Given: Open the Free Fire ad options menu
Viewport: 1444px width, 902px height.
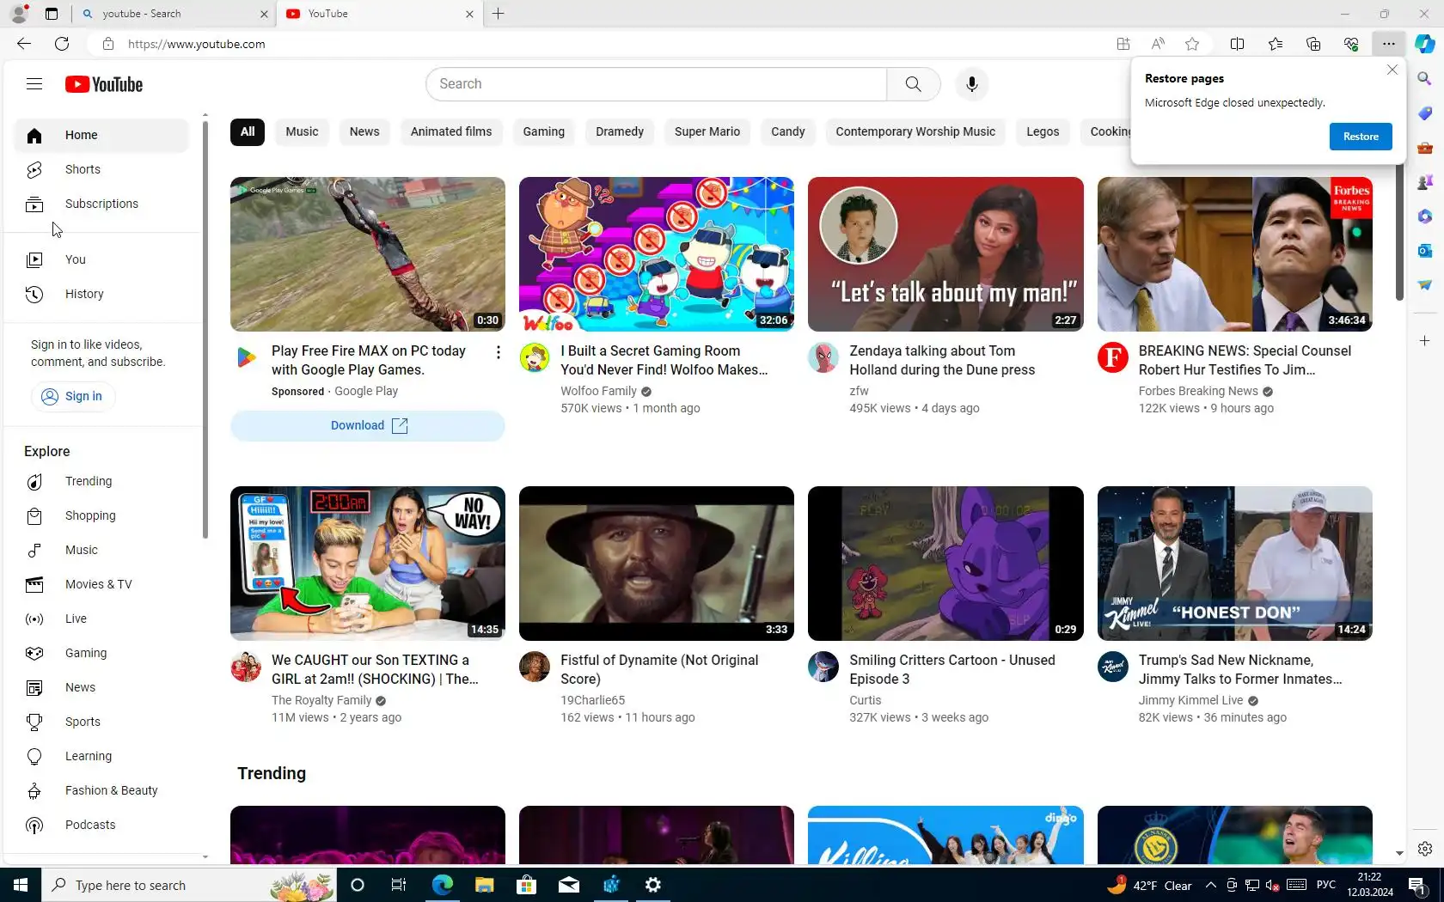Looking at the screenshot, I should point(498,352).
